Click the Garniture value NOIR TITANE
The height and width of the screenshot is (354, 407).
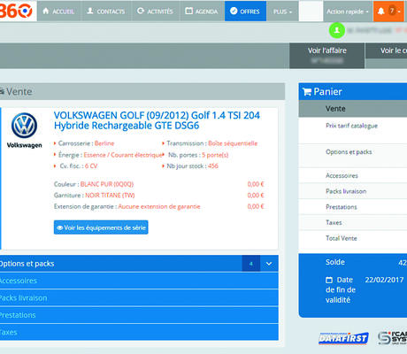110,196
